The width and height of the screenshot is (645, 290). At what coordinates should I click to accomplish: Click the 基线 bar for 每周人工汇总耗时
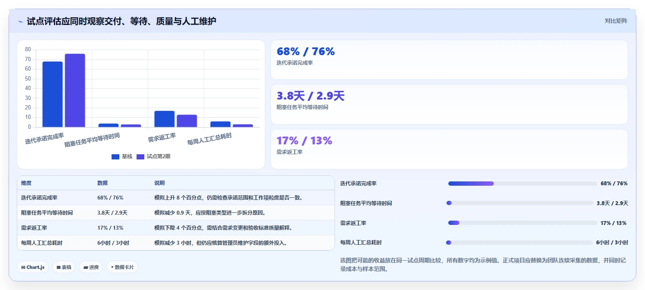coord(220,124)
